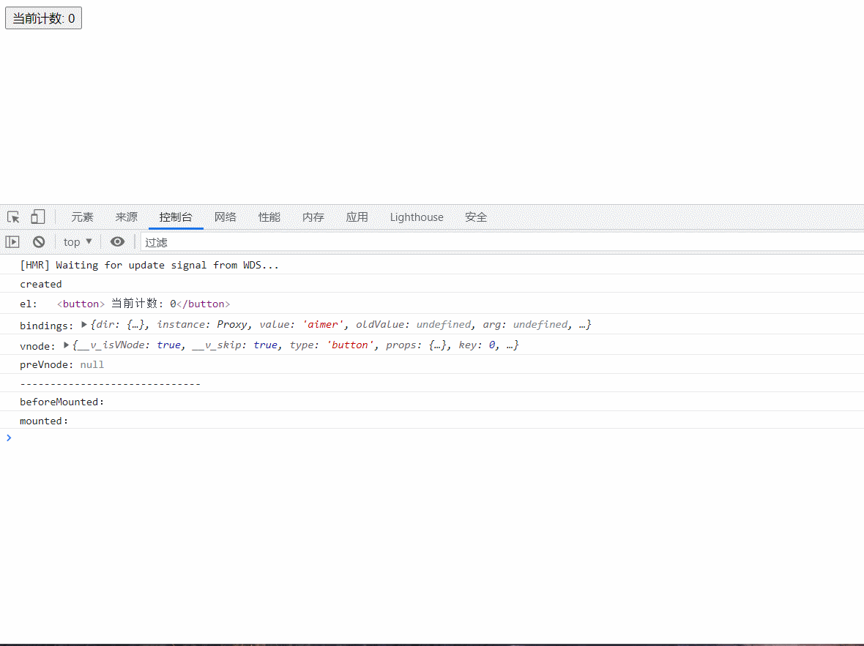Switch to the 元素 tab
864x646 pixels.
click(82, 217)
